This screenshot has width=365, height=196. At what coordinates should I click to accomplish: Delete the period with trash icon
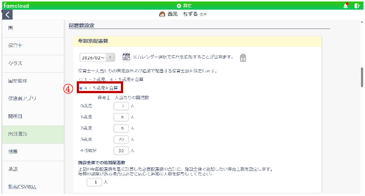(243, 58)
